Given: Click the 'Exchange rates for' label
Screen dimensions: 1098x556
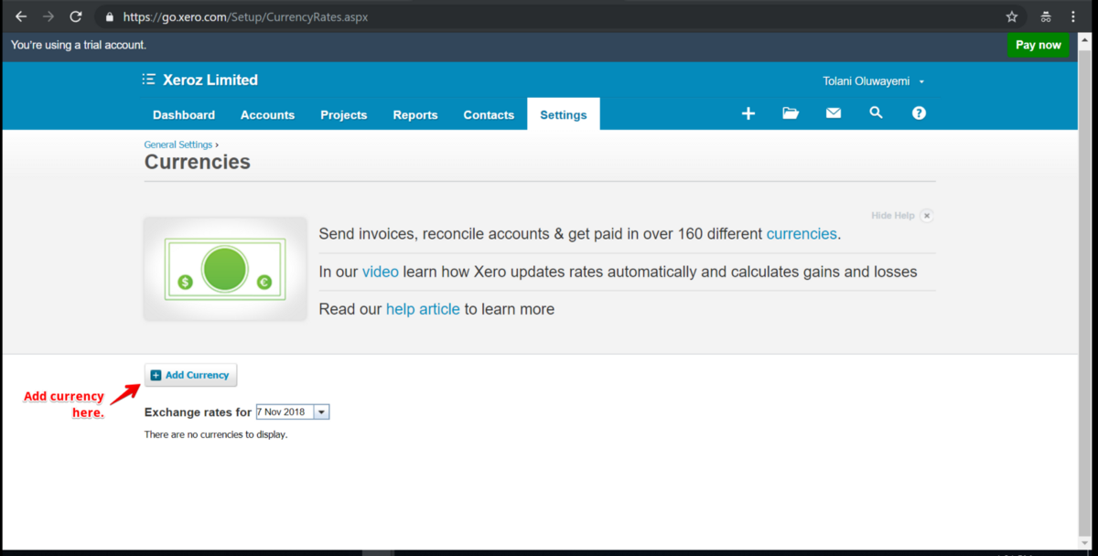Looking at the screenshot, I should pyautogui.click(x=198, y=412).
